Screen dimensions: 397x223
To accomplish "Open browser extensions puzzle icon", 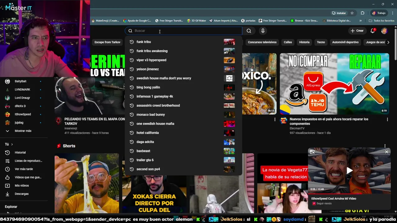I will tap(363, 13).
